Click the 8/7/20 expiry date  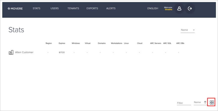pos(62,52)
